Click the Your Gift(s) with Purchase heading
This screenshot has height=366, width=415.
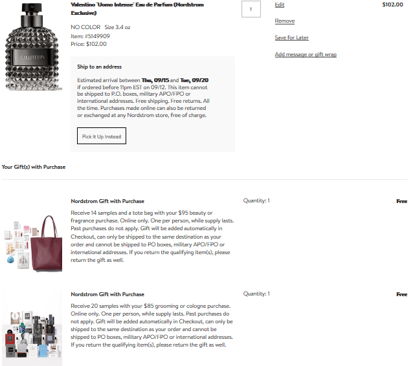click(x=34, y=167)
